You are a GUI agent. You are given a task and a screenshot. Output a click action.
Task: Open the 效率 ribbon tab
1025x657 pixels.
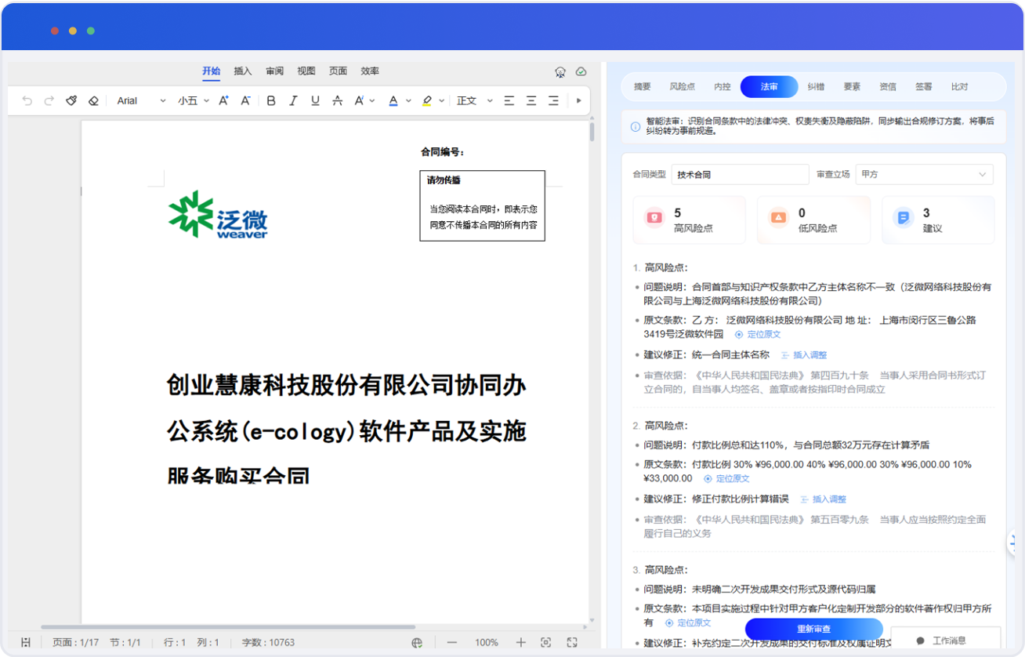(x=370, y=71)
